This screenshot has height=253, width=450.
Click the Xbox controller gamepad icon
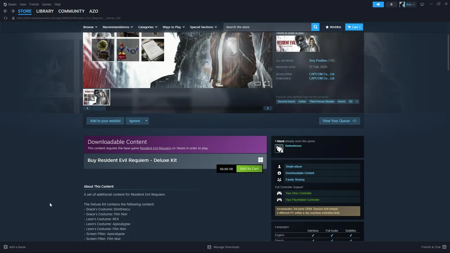(279, 193)
